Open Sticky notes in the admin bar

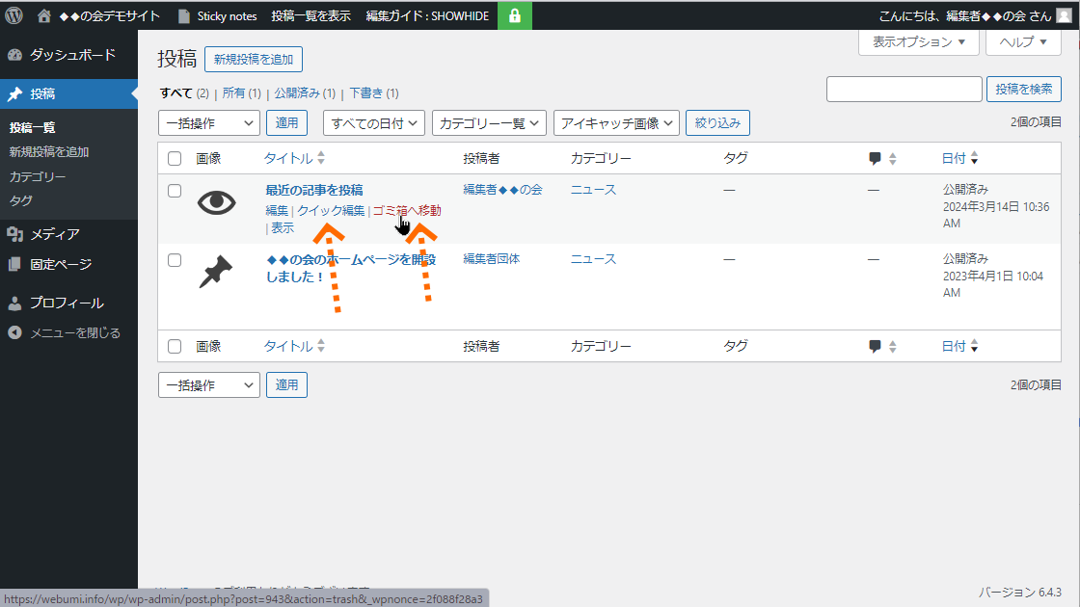(x=217, y=15)
